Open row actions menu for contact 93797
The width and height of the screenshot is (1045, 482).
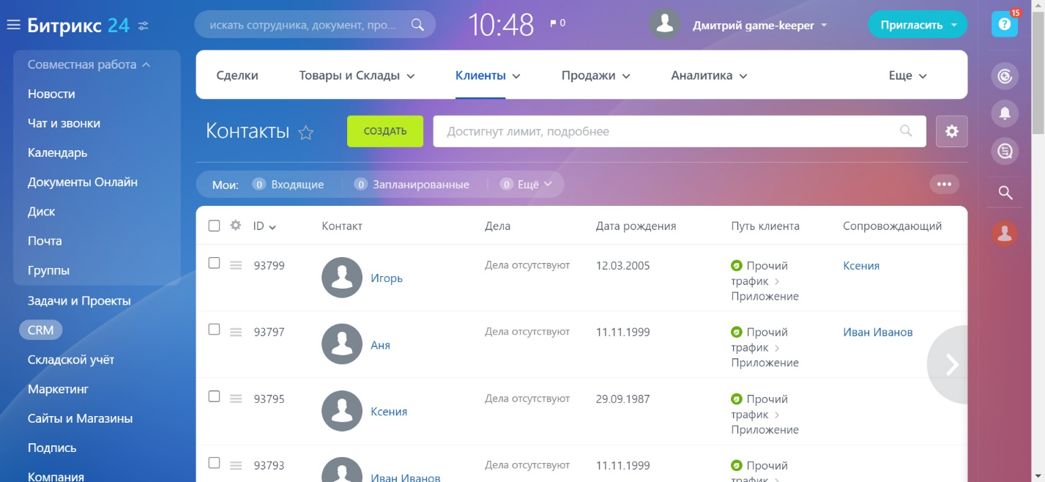[236, 332]
